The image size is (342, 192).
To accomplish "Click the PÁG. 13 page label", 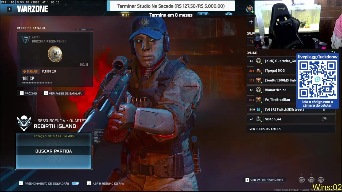I will tap(84, 65).
